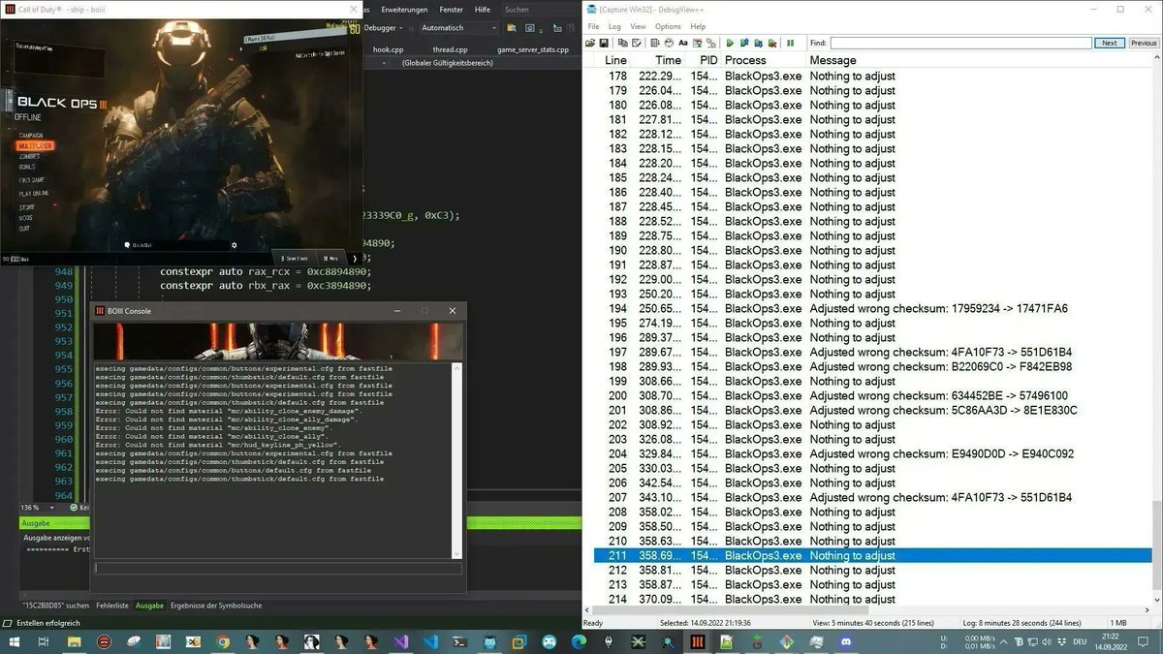
Task: Open the DebugView highlight filter editor
Action: click(x=698, y=43)
